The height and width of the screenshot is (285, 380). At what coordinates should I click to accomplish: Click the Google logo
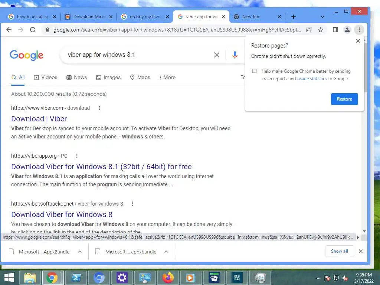(x=27, y=55)
